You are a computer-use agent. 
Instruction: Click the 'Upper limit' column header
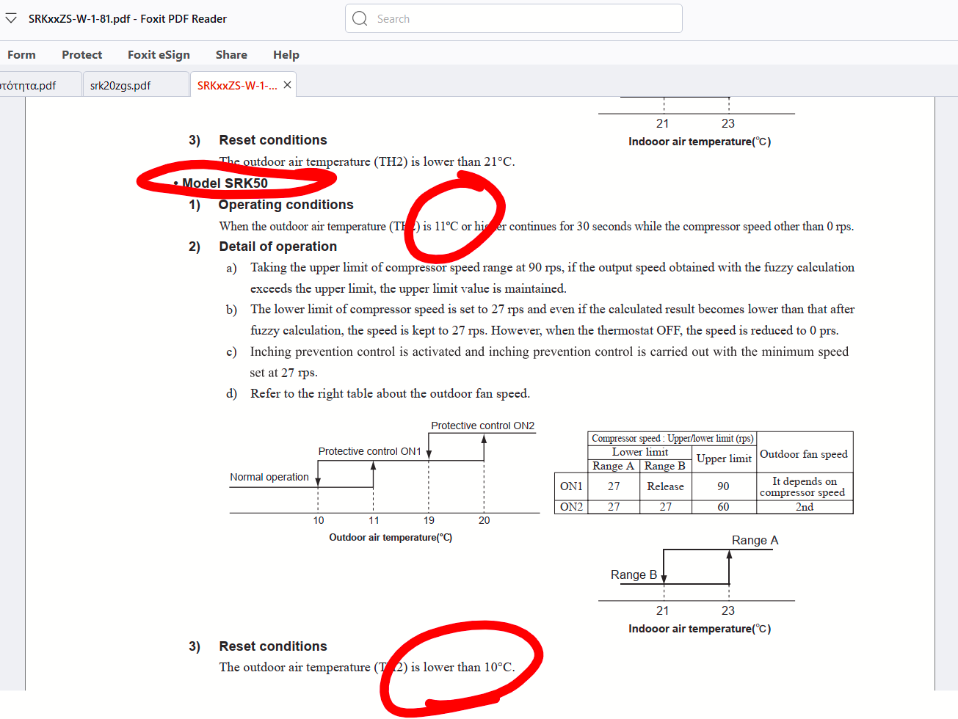click(x=724, y=459)
